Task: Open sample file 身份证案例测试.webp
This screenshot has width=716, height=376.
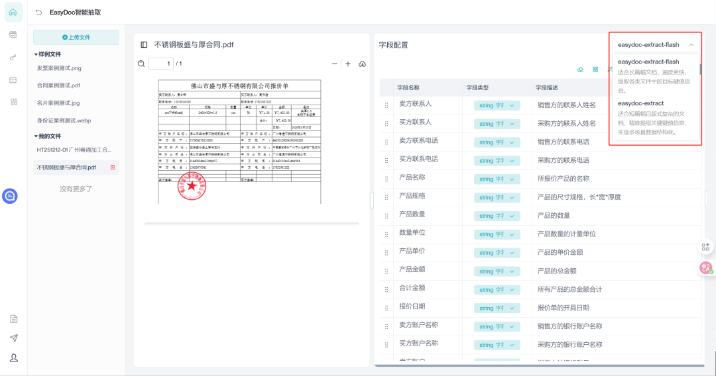Action: (64, 120)
